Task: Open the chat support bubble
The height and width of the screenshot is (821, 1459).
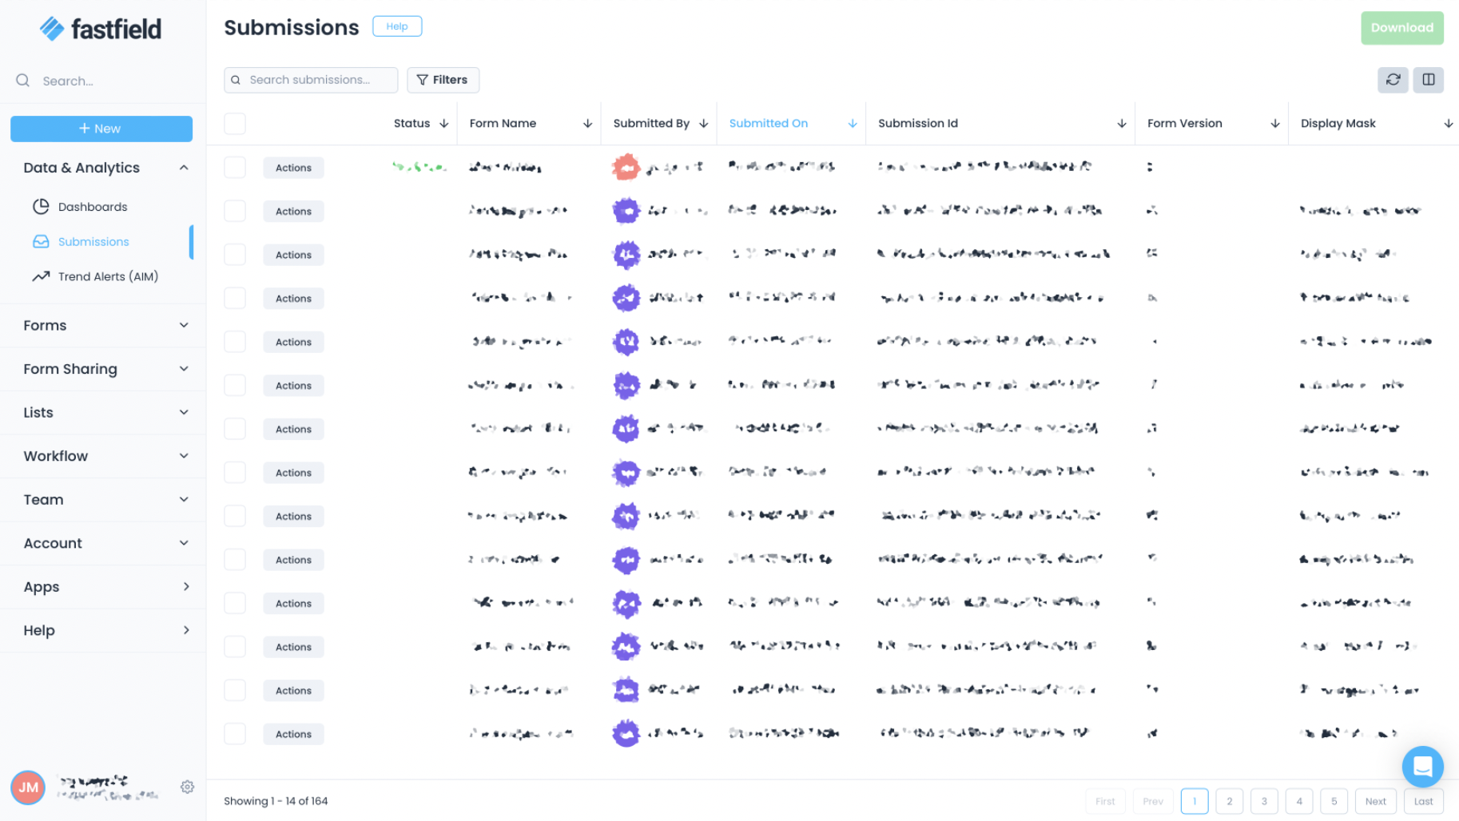Action: tap(1422, 767)
